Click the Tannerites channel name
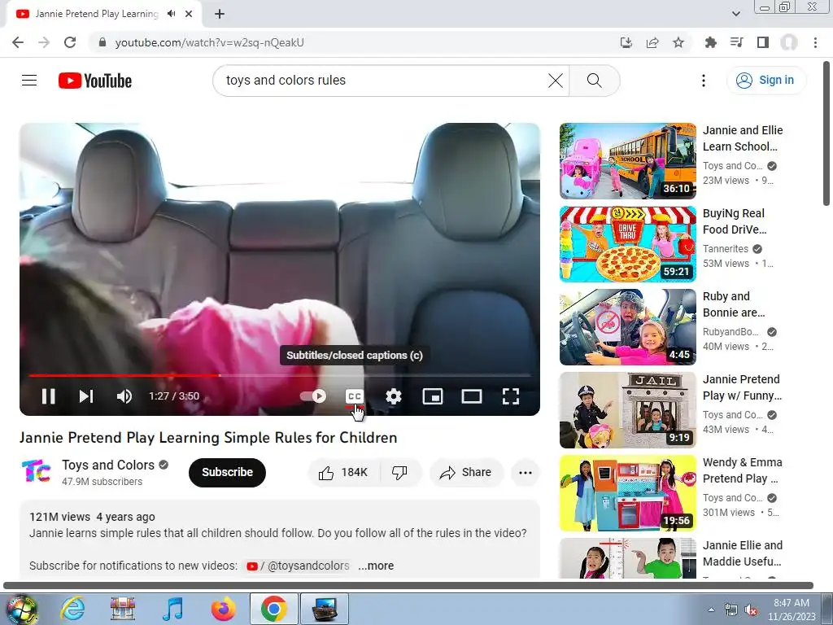 pos(725,249)
